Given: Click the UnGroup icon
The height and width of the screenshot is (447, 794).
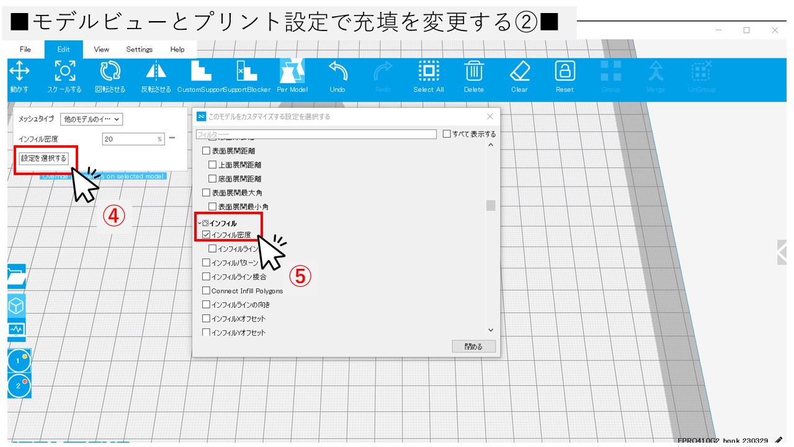Looking at the screenshot, I should (701, 71).
